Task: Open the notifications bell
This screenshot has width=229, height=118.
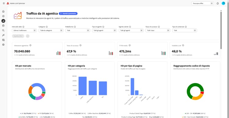Action: tap(218, 3)
